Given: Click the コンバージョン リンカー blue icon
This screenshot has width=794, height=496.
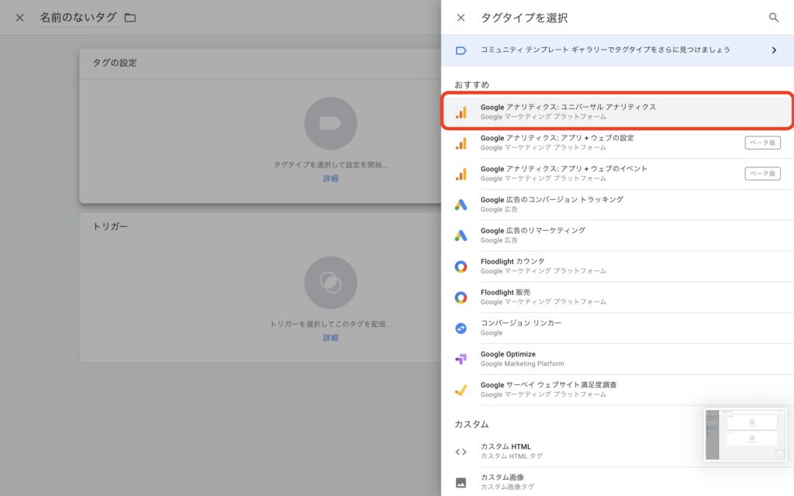Looking at the screenshot, I should coord(461,329).
